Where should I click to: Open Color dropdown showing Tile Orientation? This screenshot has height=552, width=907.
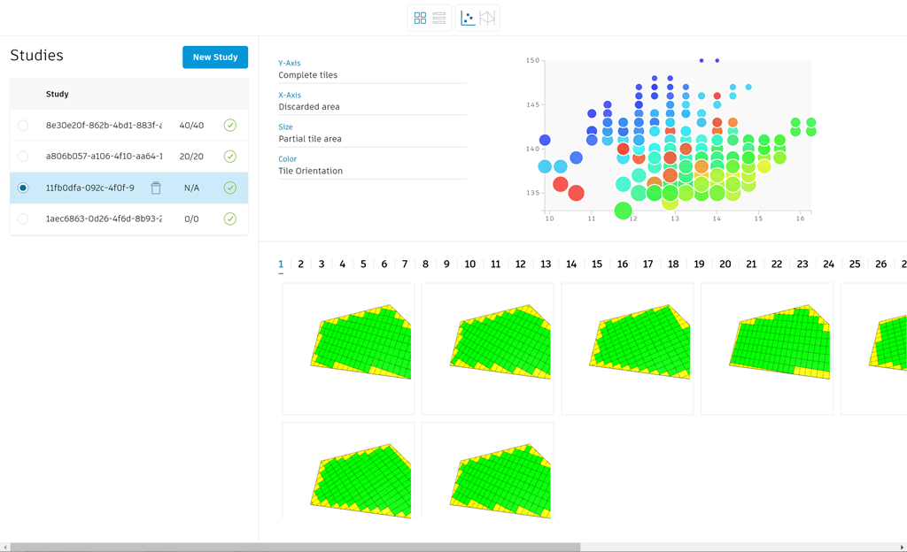[x=372, y=171]
